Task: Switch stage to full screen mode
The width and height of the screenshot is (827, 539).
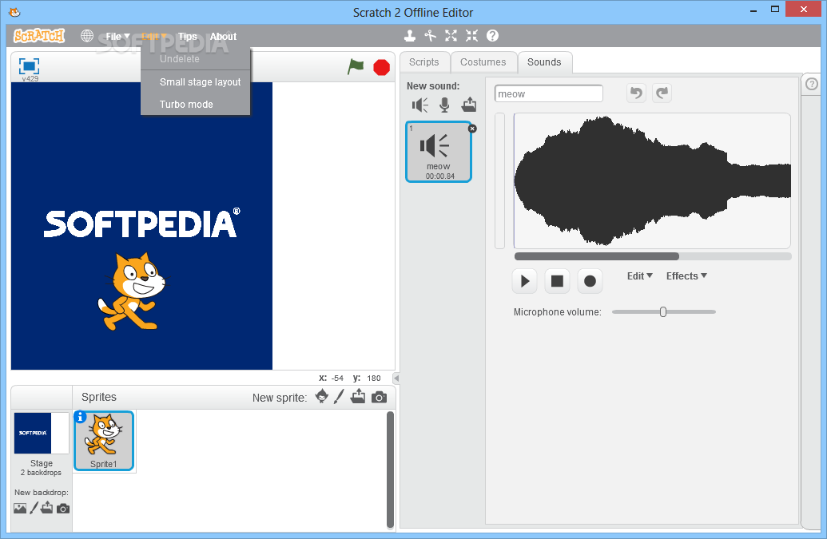Action: [x=29, y=66]
